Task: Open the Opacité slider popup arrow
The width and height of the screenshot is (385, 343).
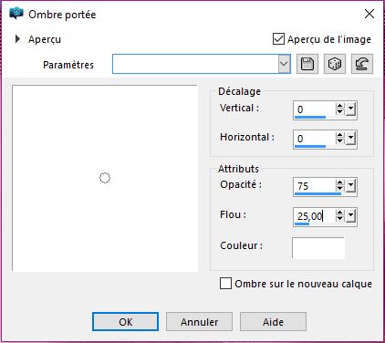Action: coord(350,186)
